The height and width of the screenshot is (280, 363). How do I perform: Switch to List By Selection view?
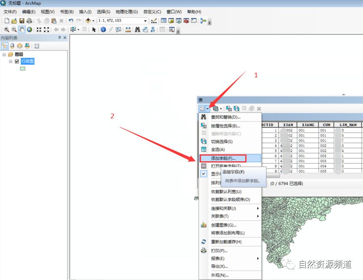tap(27, 46)
